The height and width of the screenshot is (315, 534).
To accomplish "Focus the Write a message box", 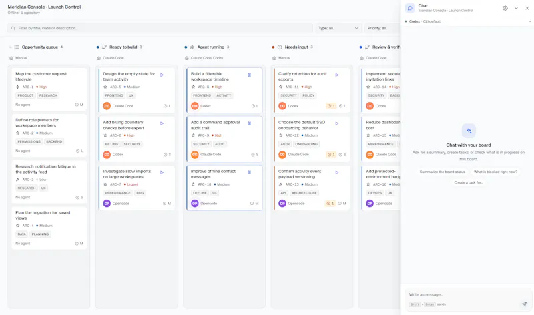I will tap(469, 294).
